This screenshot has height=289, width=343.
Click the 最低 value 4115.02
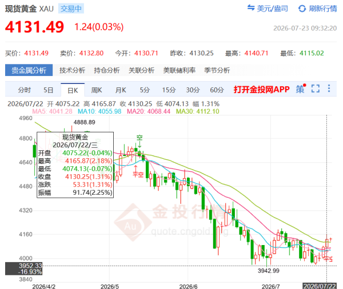click(312, 53)
